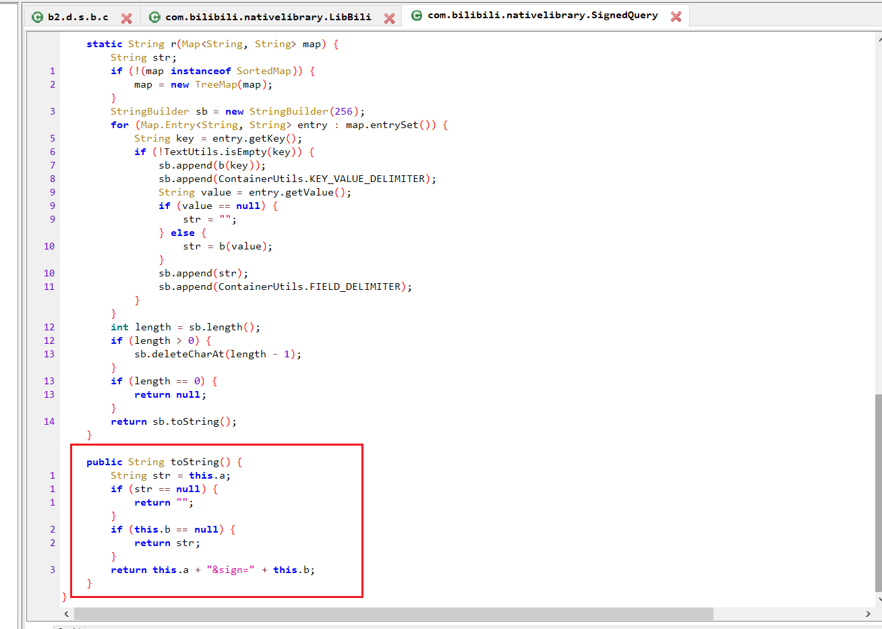The image size is (882, 629).
Task: Click the horizontal scrollbar thumb
Action: click(393, 613)
